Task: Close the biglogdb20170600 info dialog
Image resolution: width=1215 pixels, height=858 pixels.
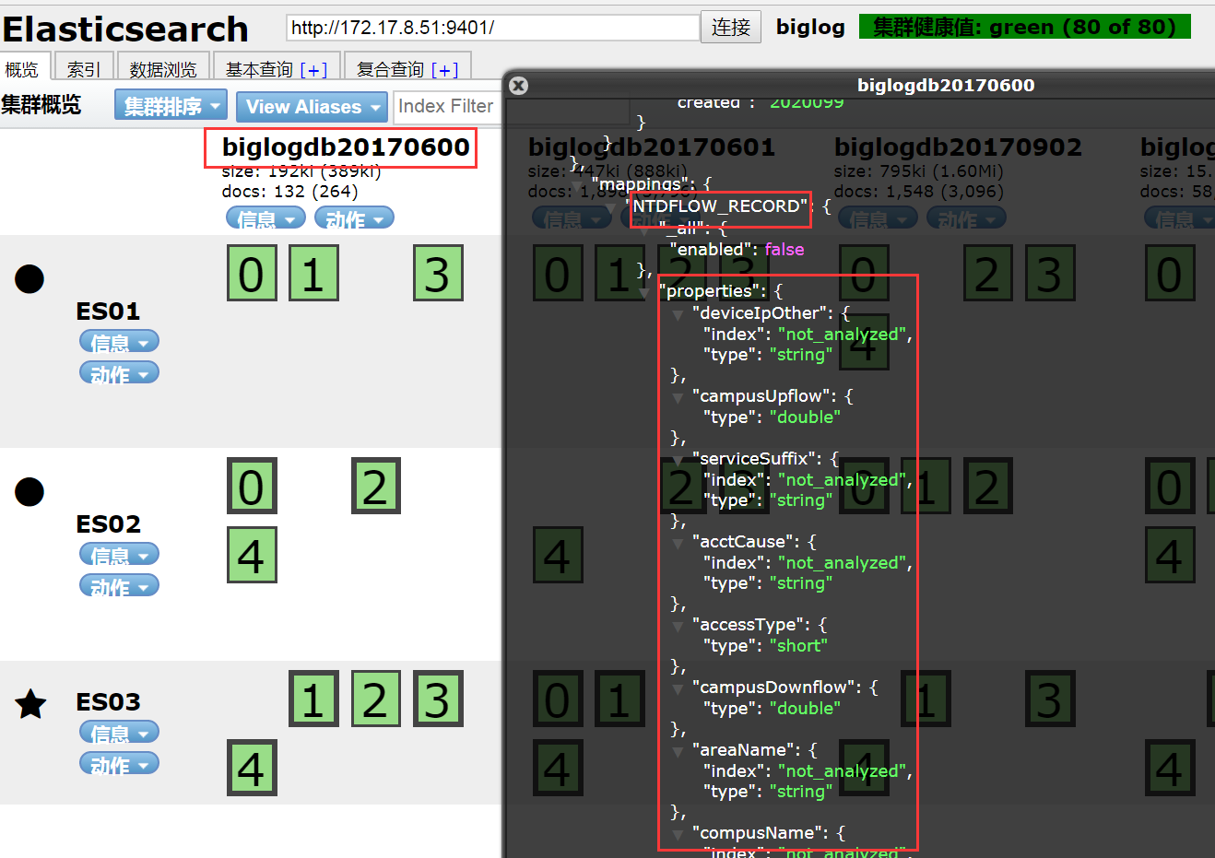Action: point(519,86)
